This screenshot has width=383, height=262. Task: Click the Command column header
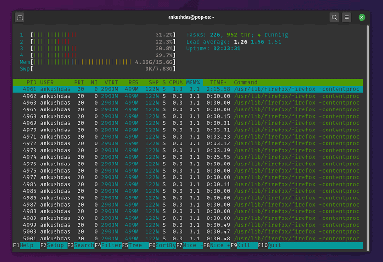tap(246, 82)
